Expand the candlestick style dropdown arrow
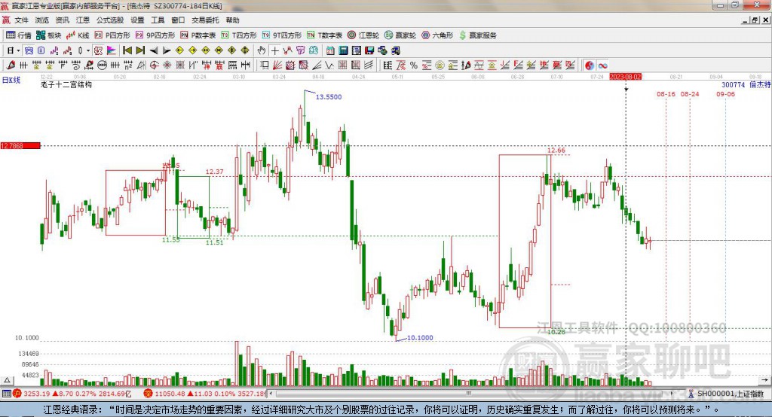The image size is (772, 417). coord(88,50)
